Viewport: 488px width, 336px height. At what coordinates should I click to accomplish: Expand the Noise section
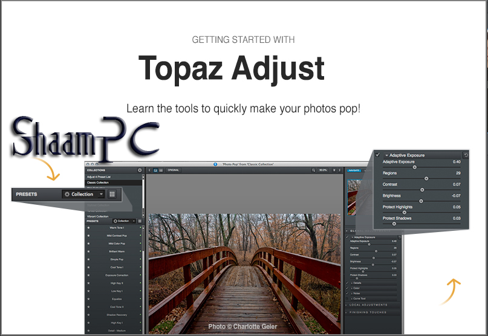click(352, 293)
